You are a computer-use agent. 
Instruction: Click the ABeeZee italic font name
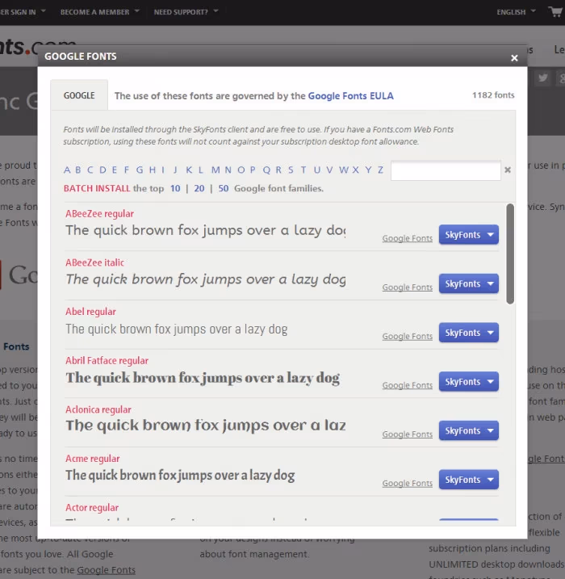point(95,262)
